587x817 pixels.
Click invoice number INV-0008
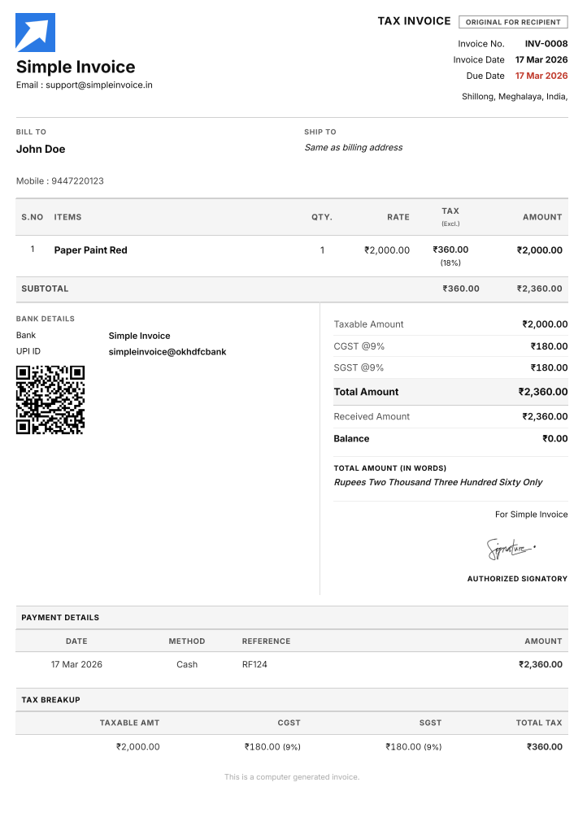[x=546, y=44]
